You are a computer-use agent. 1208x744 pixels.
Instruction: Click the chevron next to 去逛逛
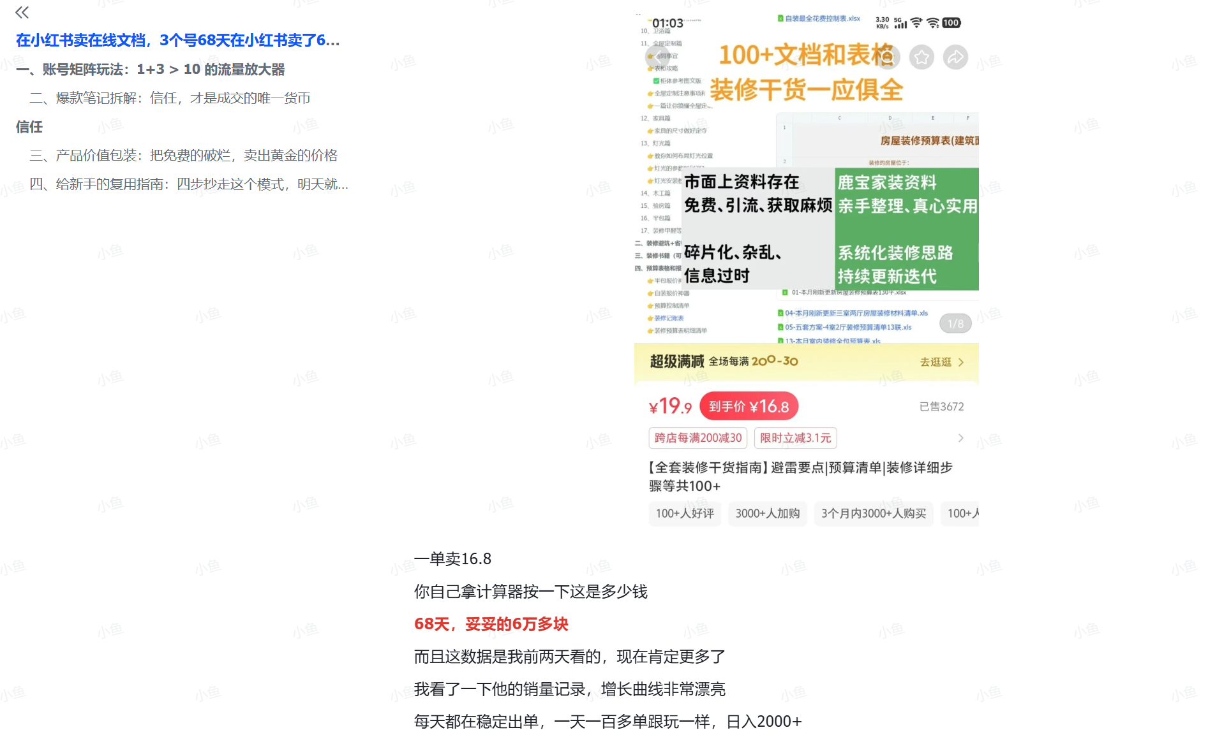[x=962, y=362]
